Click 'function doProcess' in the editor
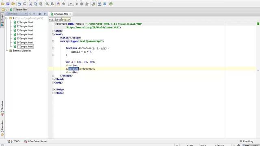260x146 pixels. click(x=78, y=48)
